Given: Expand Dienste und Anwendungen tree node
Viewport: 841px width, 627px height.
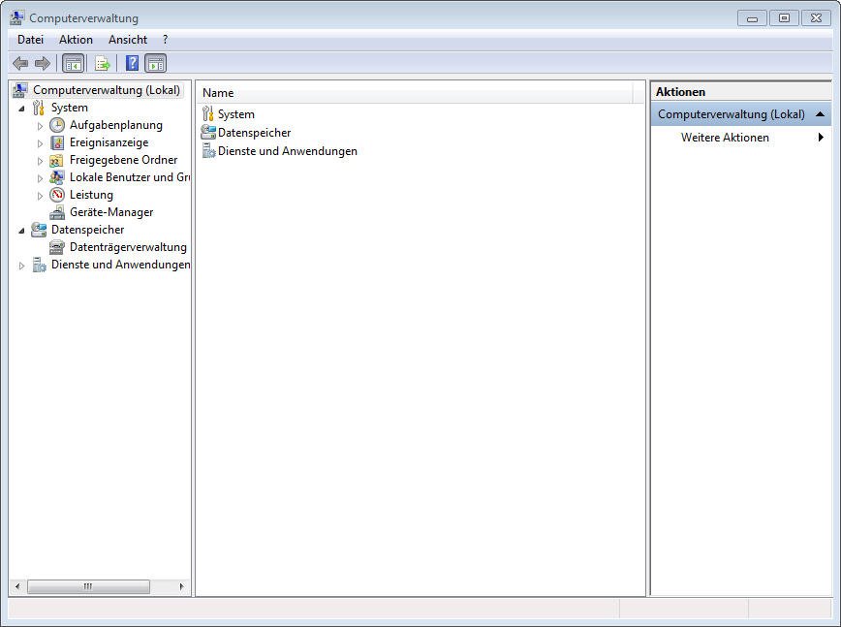Looking at the screenshot, I should 21,266.
